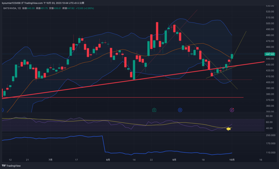
Task: Click the 8月 date axis label
Action: [x=108, y=160]
